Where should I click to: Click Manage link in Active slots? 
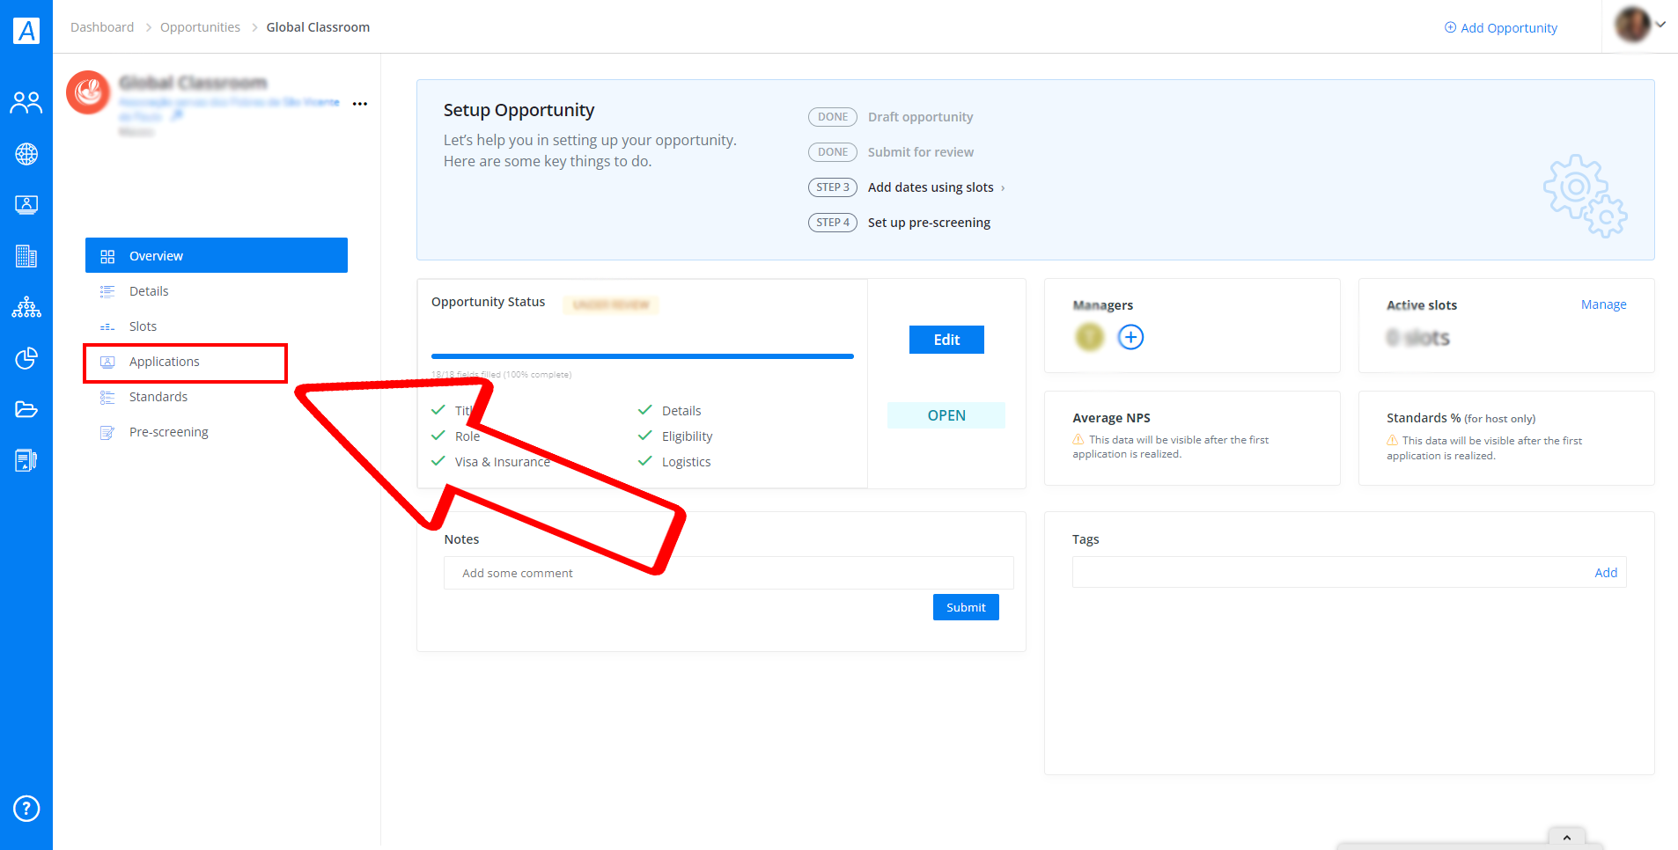(1603, 304)
